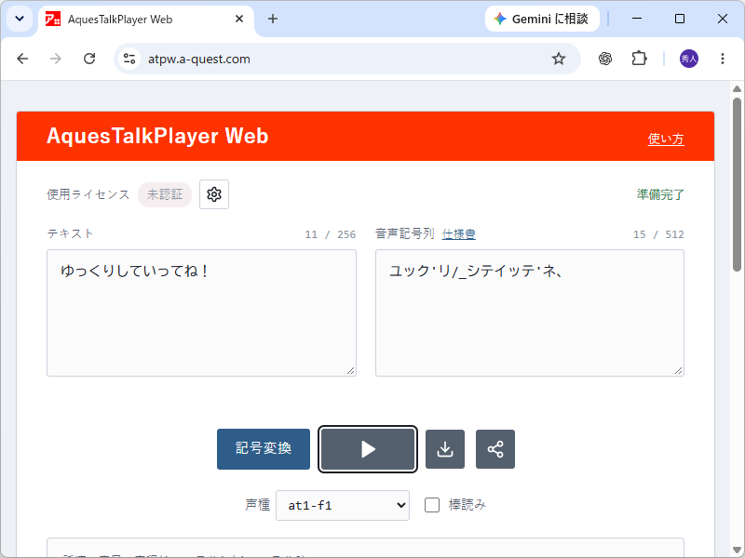Open license settings gear icon

[x=214, y=194]
